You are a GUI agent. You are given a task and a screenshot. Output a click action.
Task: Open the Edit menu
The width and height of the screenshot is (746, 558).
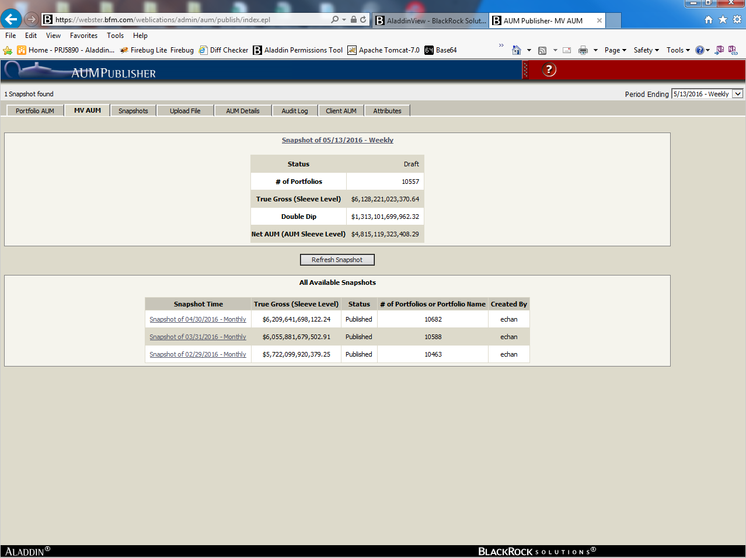pos(31,36)
